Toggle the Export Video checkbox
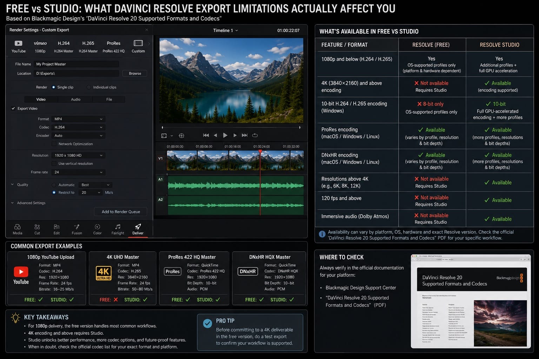Screen dimensions: 539x359 [x=13, y=108]
